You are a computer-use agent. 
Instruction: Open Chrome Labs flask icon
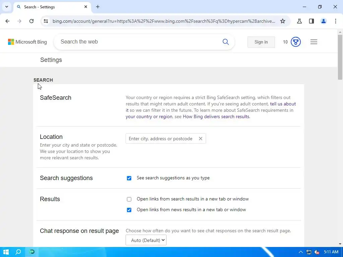(x=299, y=21)
